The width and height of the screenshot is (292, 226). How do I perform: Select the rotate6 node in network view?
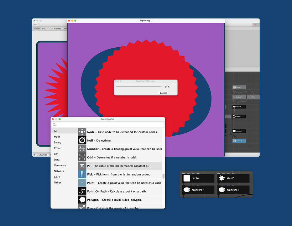[239, 116]
